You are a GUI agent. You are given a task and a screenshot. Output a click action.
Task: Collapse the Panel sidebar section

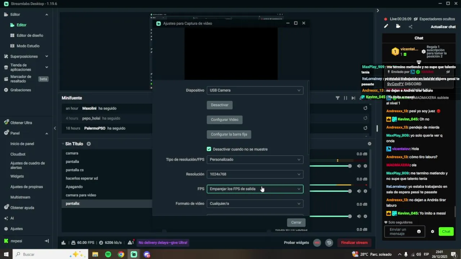47,133
